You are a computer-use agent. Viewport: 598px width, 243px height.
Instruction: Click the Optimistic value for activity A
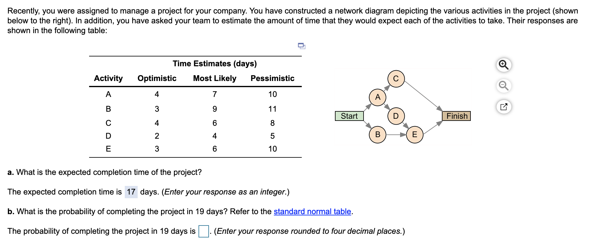pyautogui.click(x=157, y=94)
